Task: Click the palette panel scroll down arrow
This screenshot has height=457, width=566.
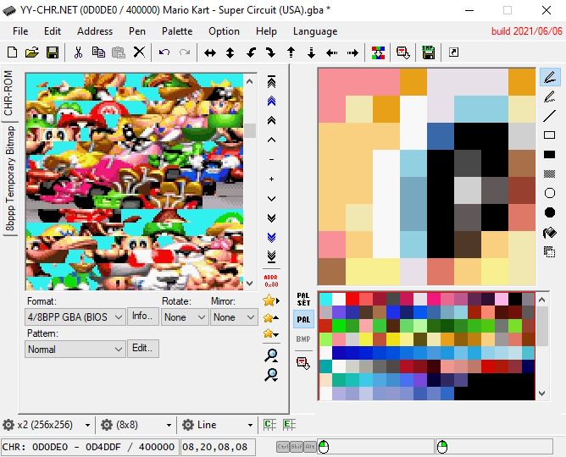Action: 541,394
